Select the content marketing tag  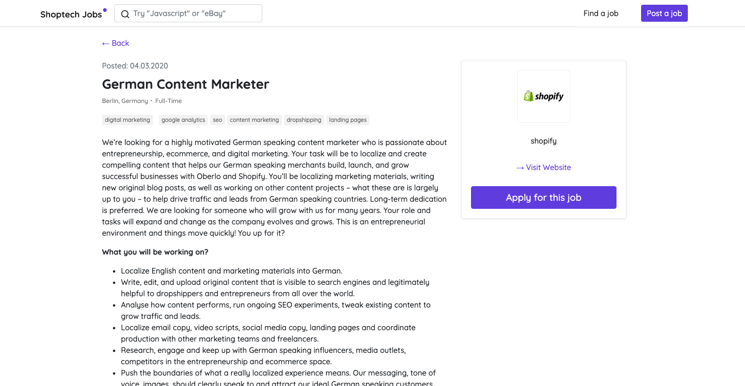254,120
